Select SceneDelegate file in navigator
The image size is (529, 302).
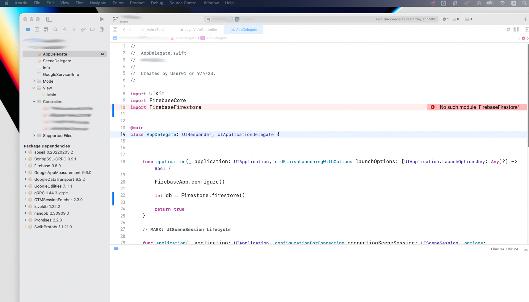click(x=57, y=61)
